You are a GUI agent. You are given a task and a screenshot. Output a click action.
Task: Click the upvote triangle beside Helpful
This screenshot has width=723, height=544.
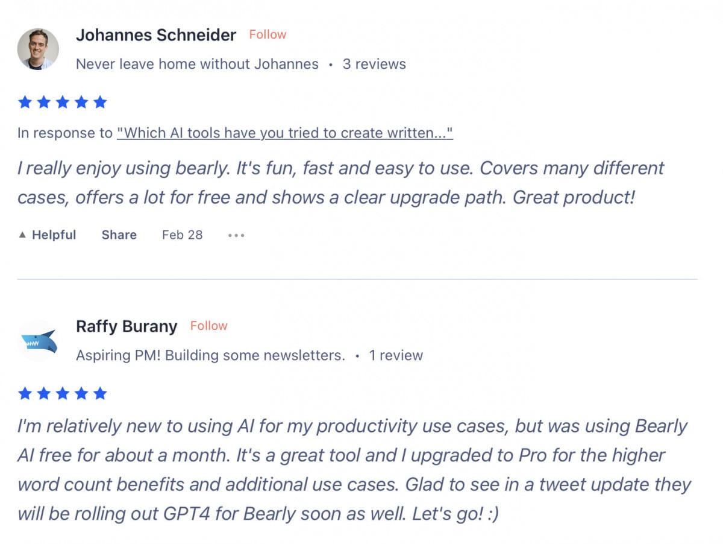(22, 235)
